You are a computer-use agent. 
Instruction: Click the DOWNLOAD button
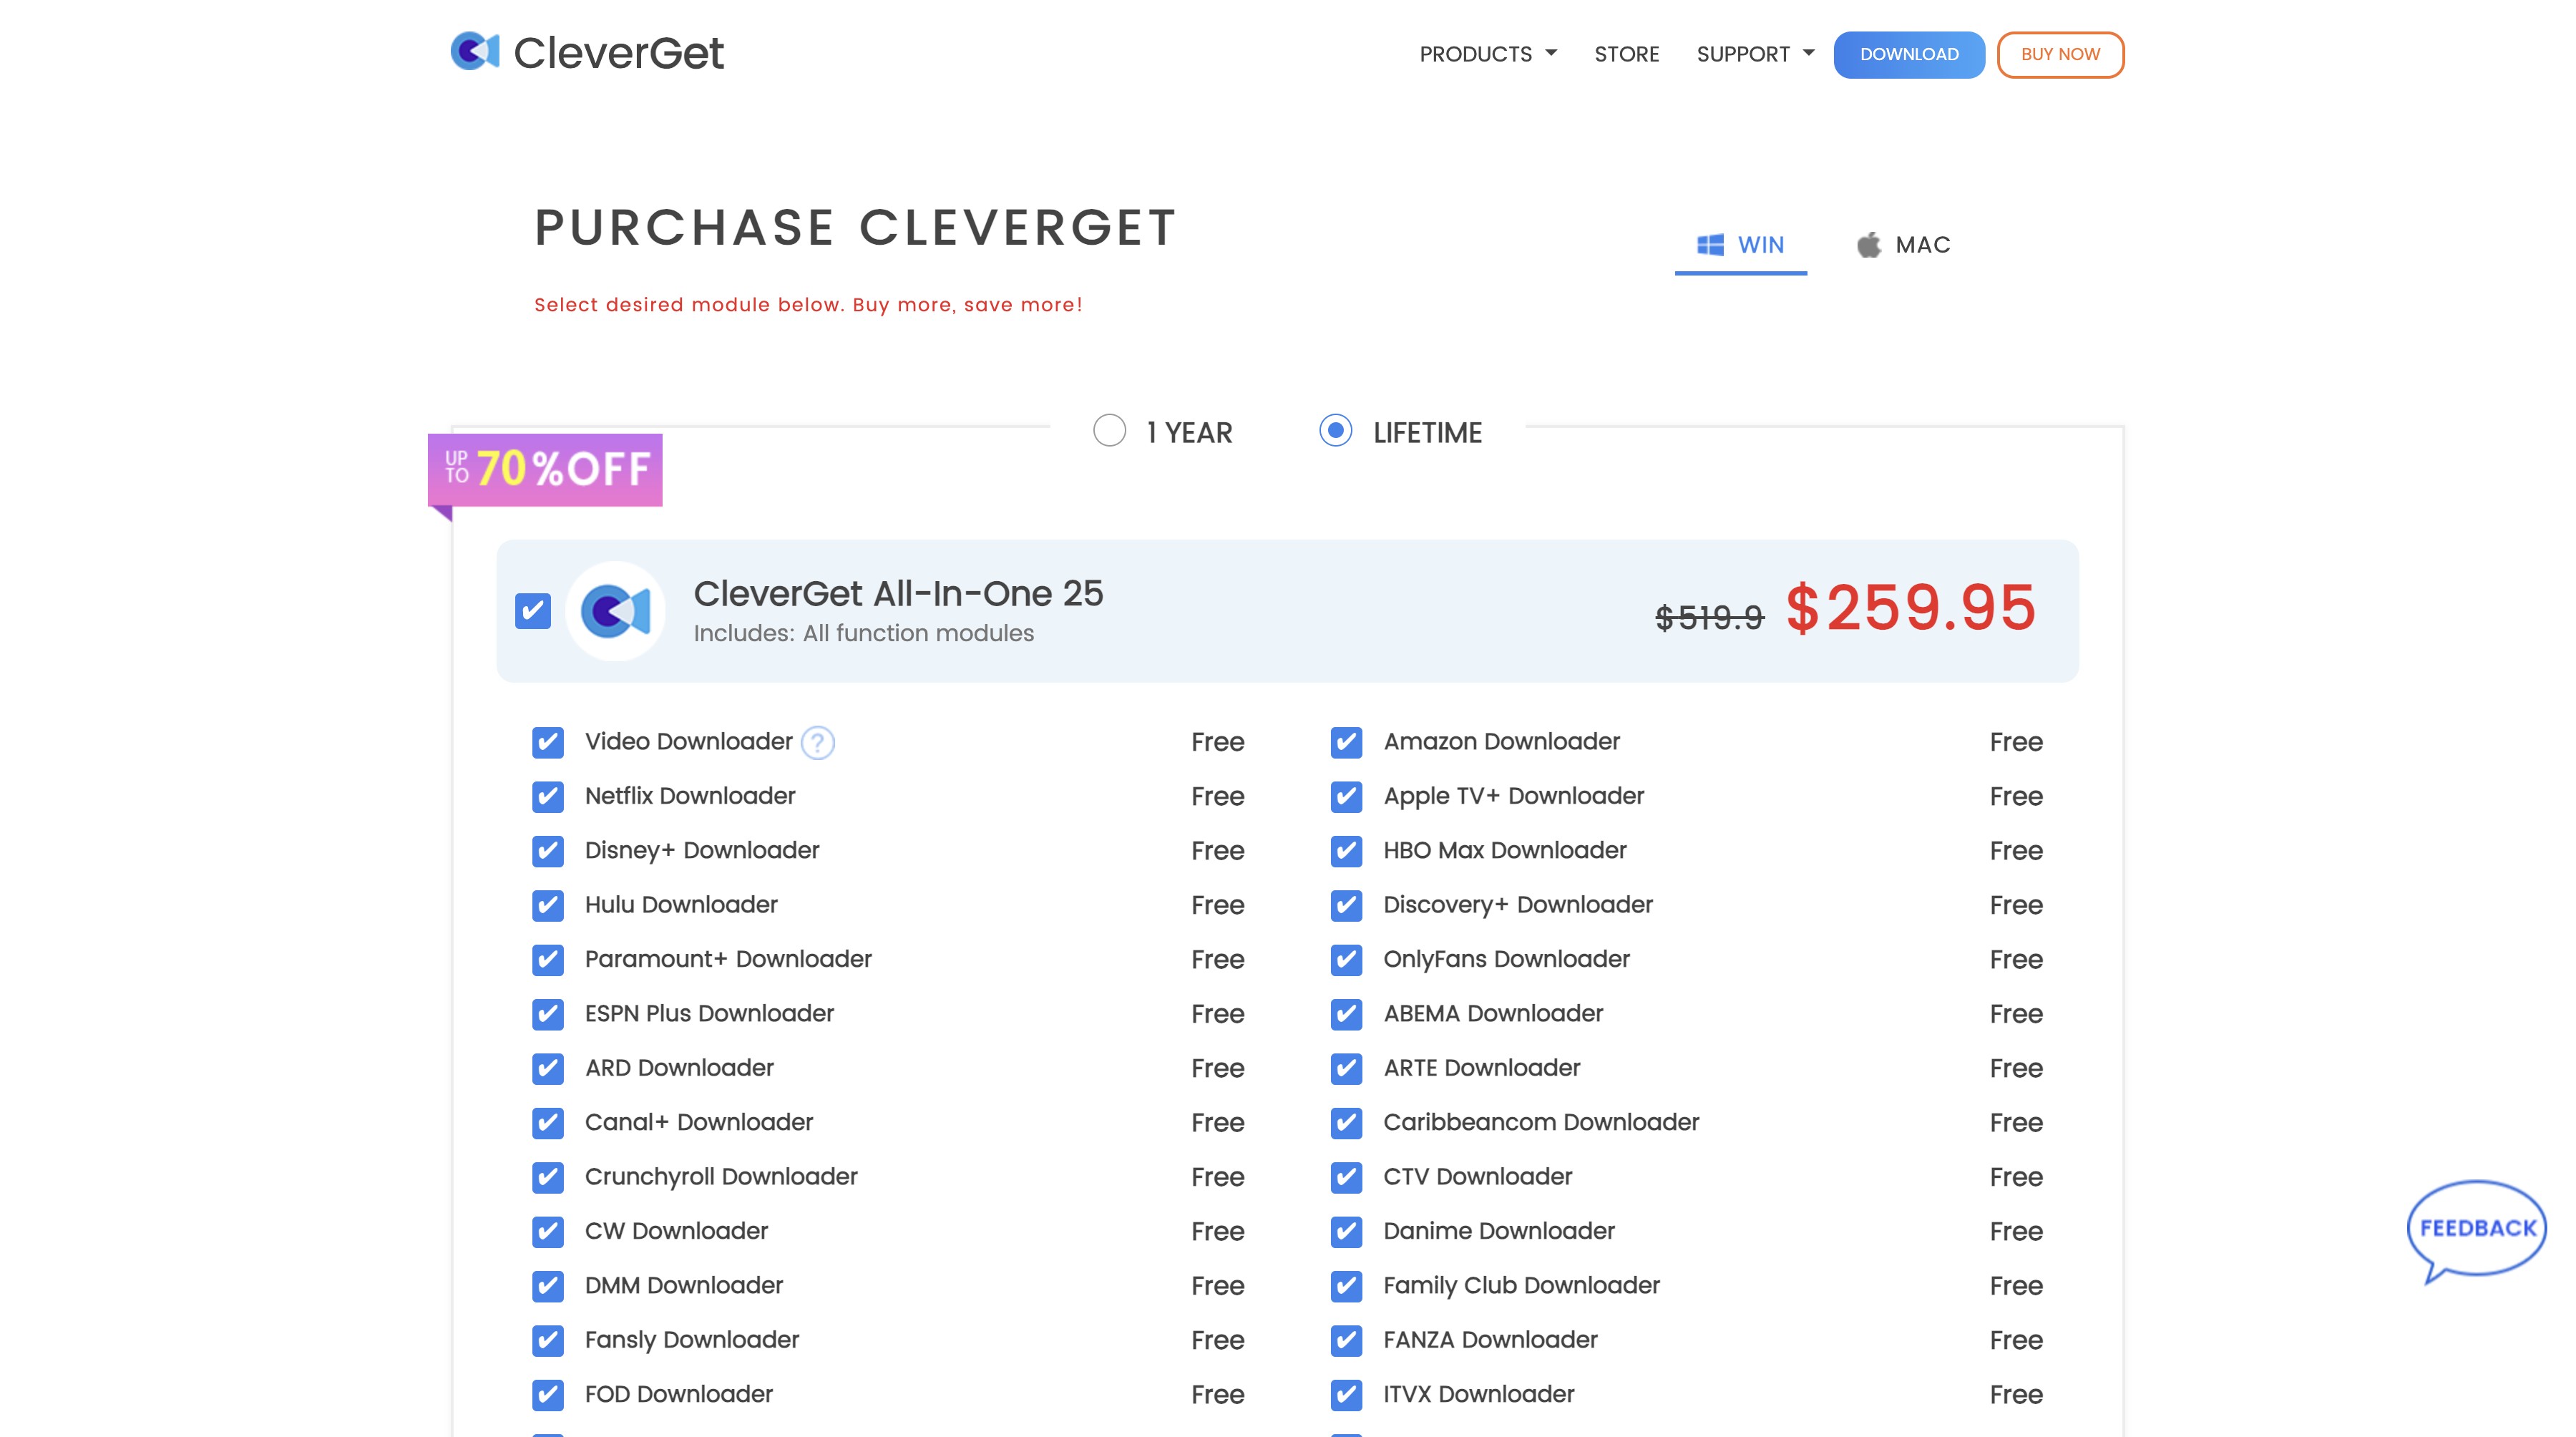point(1908,54)
